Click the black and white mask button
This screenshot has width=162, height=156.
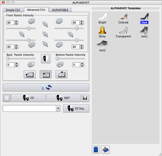point(46,59)
